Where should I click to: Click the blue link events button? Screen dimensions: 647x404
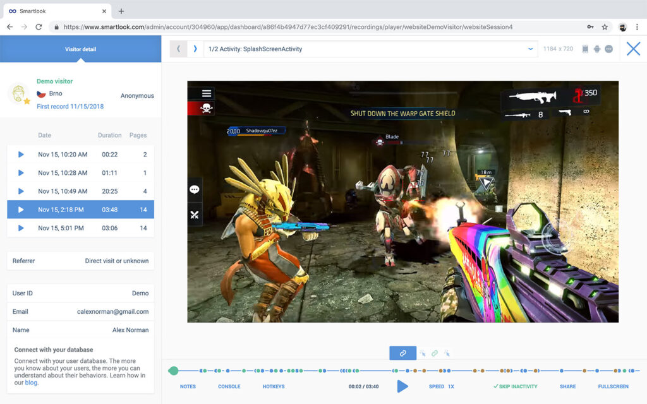[402, 353]
